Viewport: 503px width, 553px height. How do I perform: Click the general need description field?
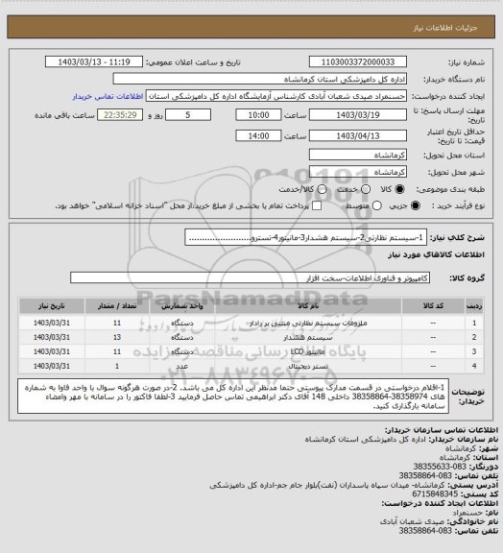[305, 237]
